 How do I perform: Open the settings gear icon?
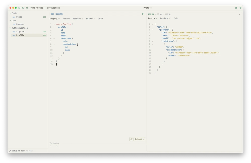[x=240, y=8]
